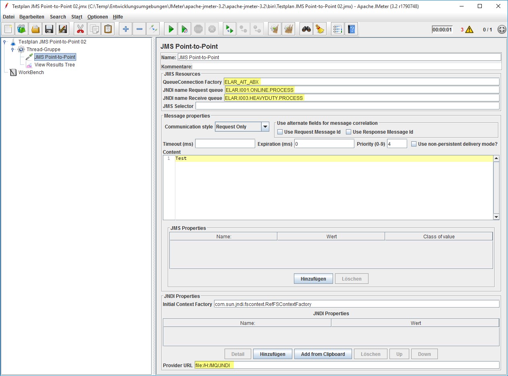Expand all with the plus icon
This screenshot has height=376, width=508.
coord(126,29)
